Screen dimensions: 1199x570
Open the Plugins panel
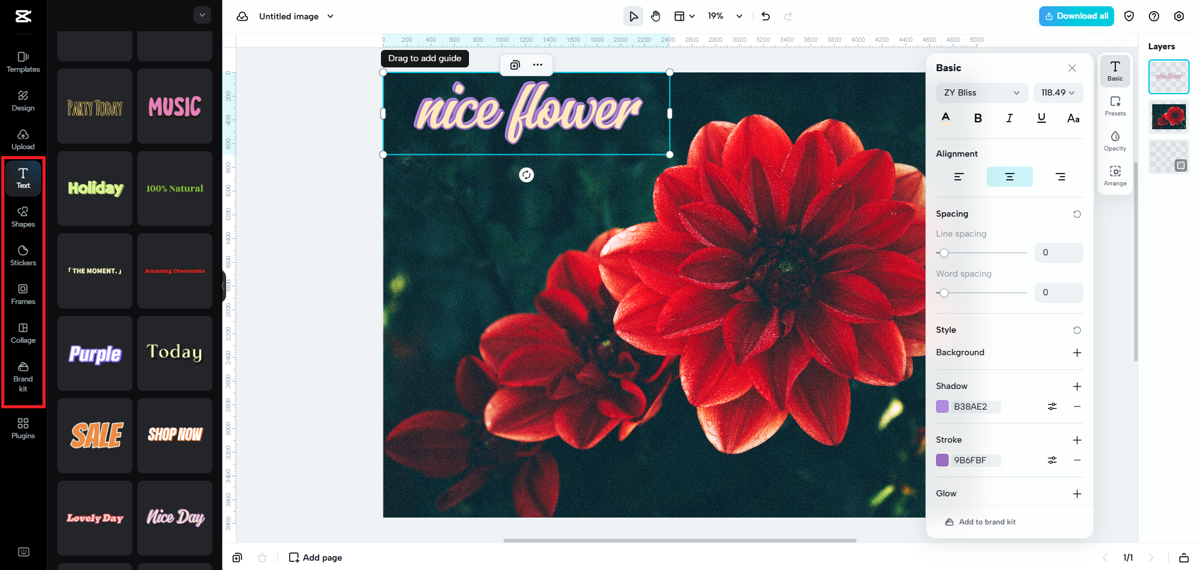tap(23, 428)
